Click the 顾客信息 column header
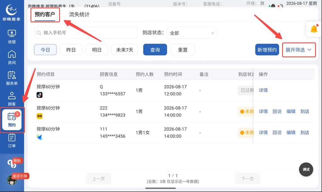The image size is (322, 192). click(108, 74)
